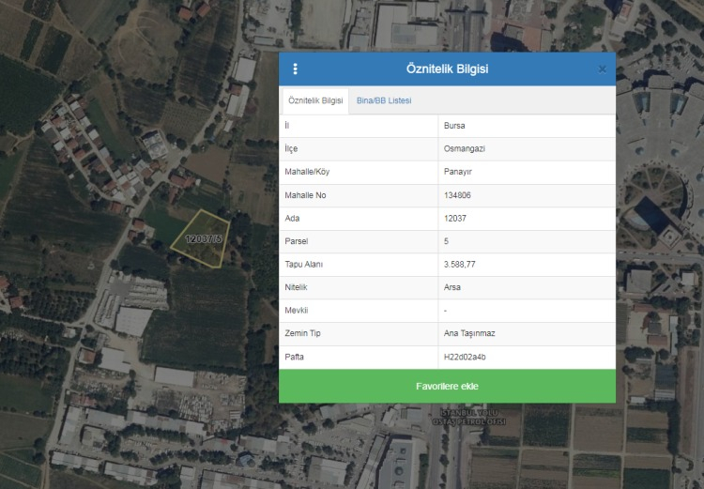Click the Parsel row label
Viewport: 704px width, 489px height.
296,241
